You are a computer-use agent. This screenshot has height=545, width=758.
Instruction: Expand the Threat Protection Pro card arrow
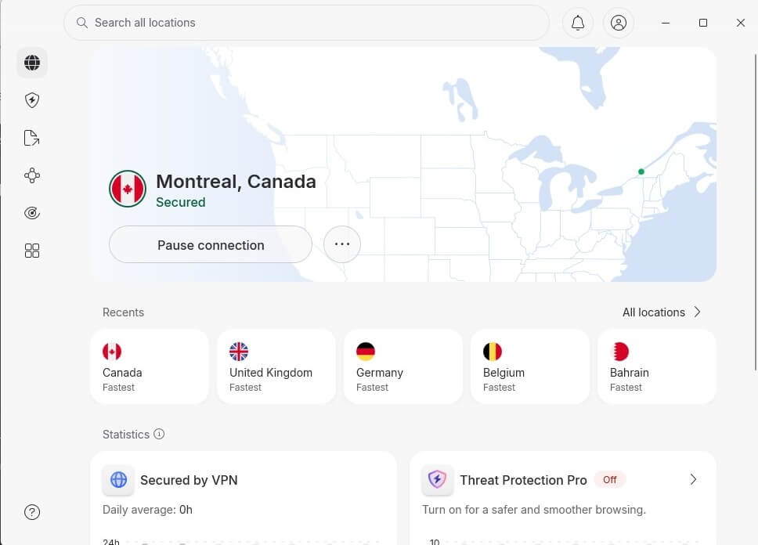[x=692, y=479]
